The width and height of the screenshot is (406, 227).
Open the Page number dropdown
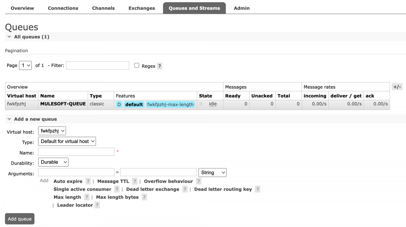25,65
